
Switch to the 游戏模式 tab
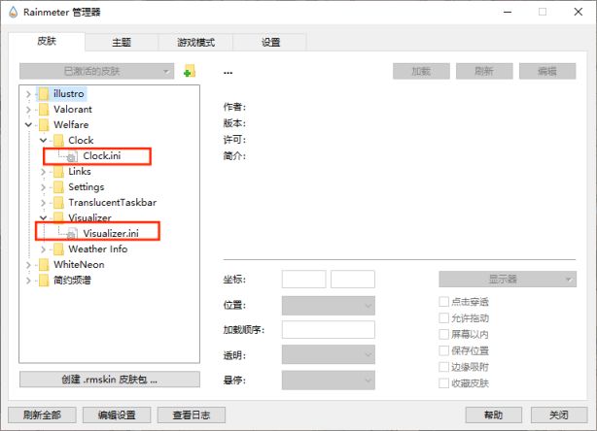195,42
